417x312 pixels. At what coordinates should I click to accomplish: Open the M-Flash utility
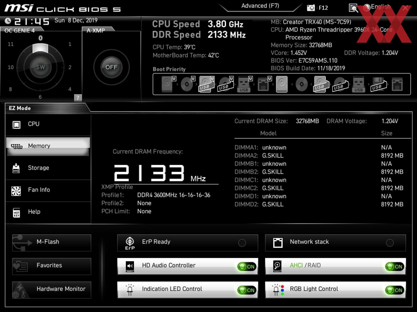[52, 243]
